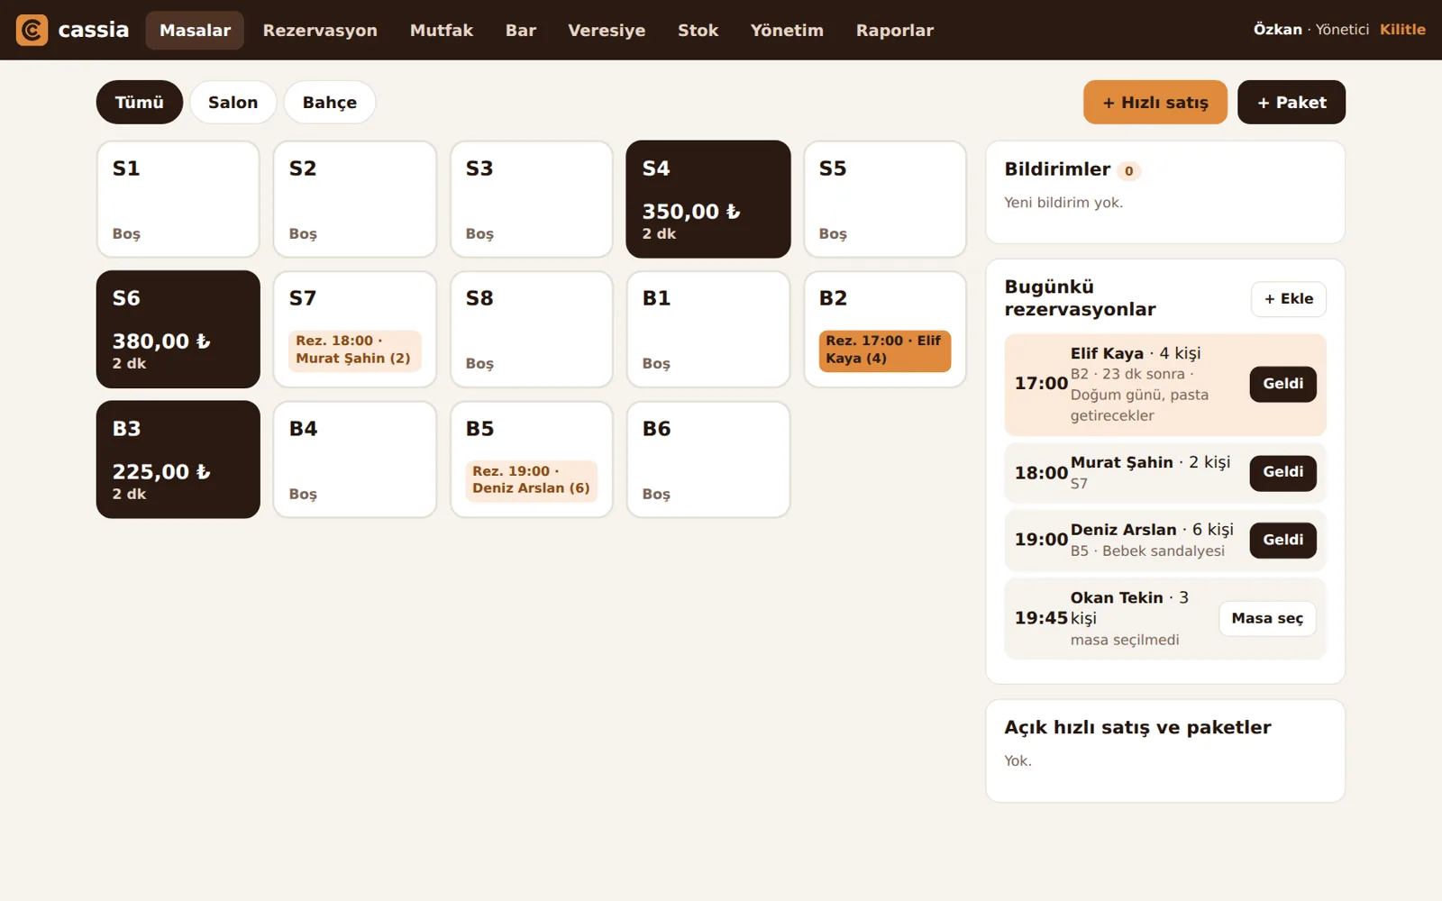Lock the session with Kilitle
Screen dimensions: 1442x901
(1402, 30)
